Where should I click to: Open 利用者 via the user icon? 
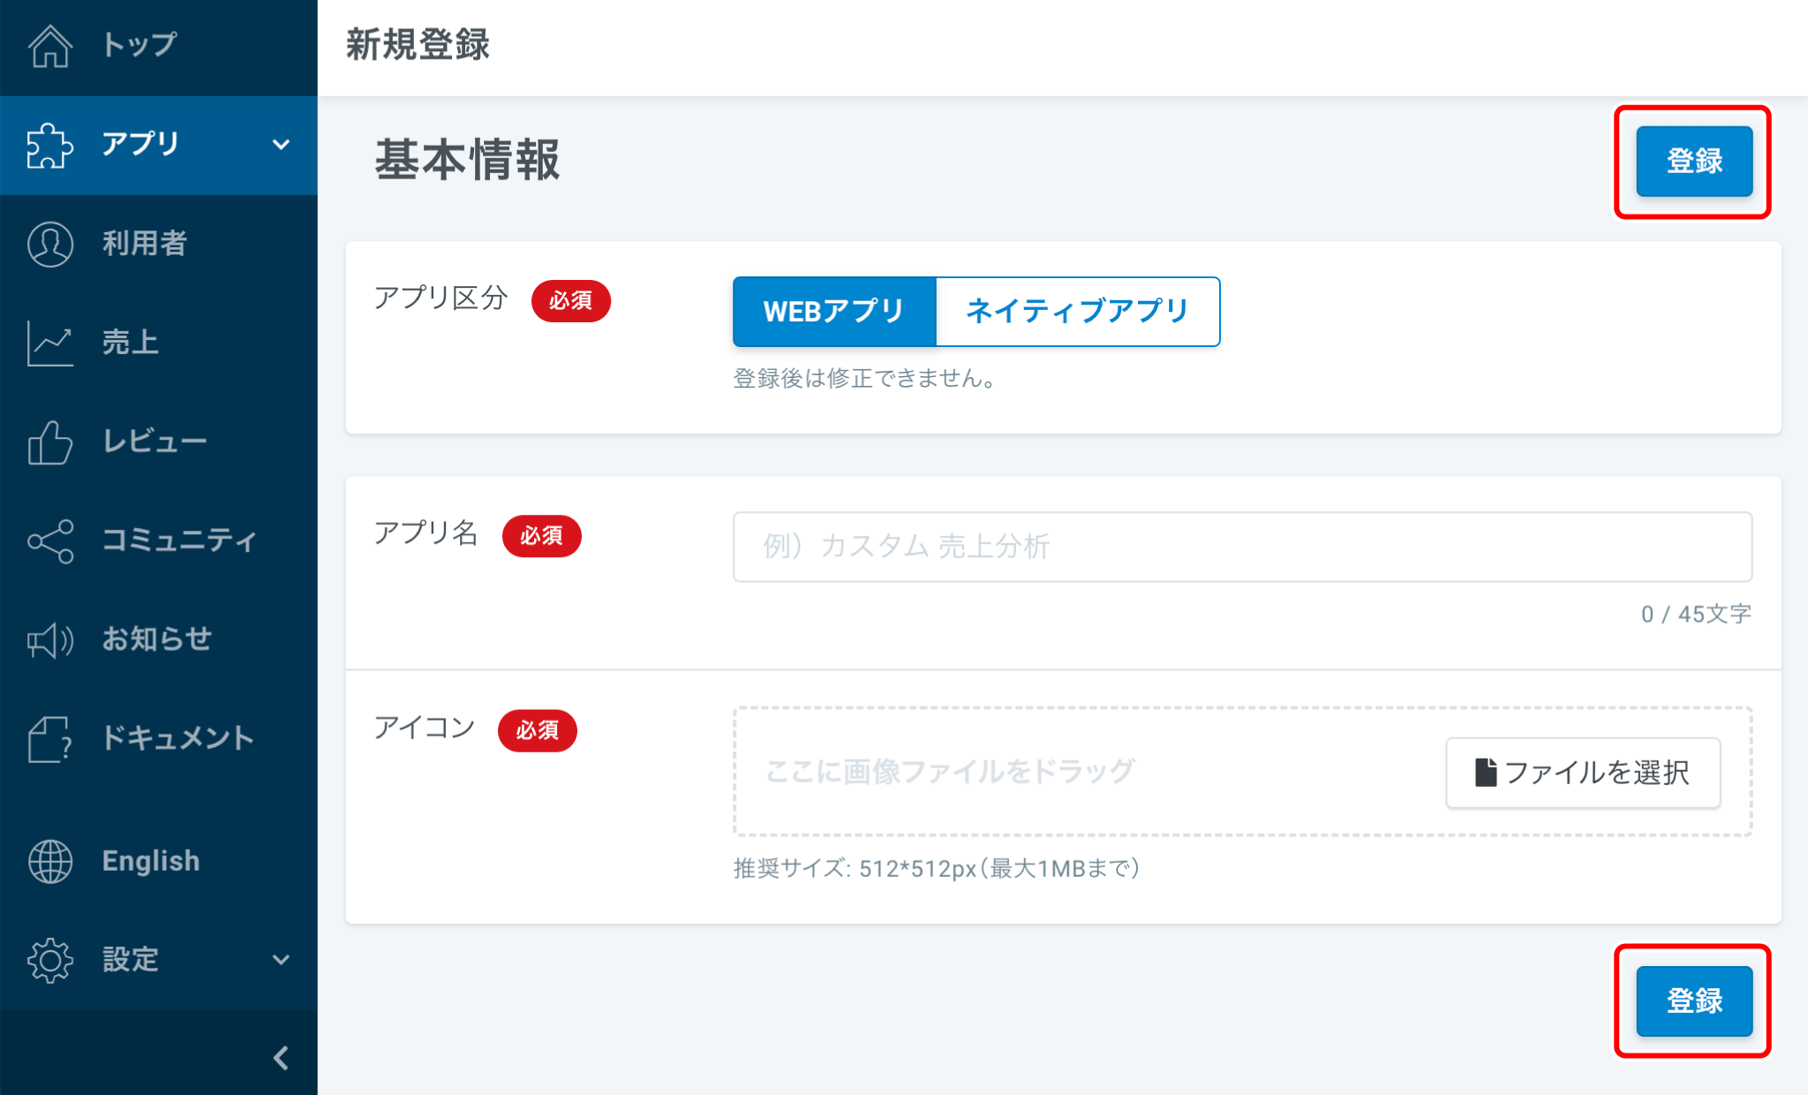click(49, 244)
